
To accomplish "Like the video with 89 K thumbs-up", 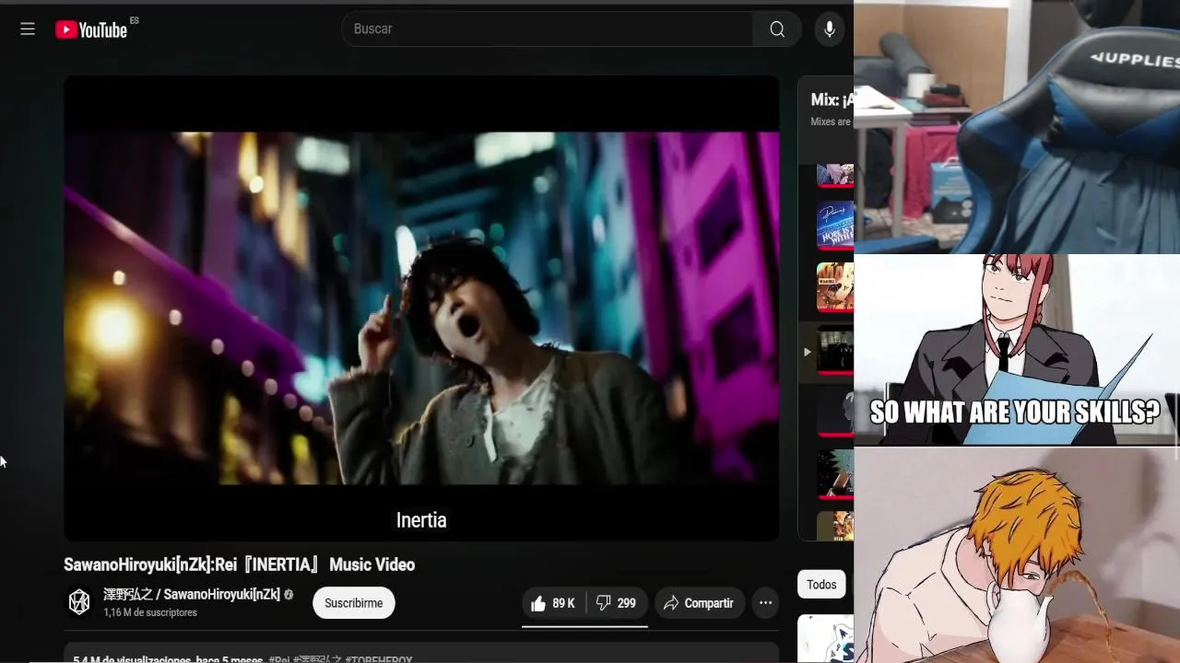I will (552, 603).
